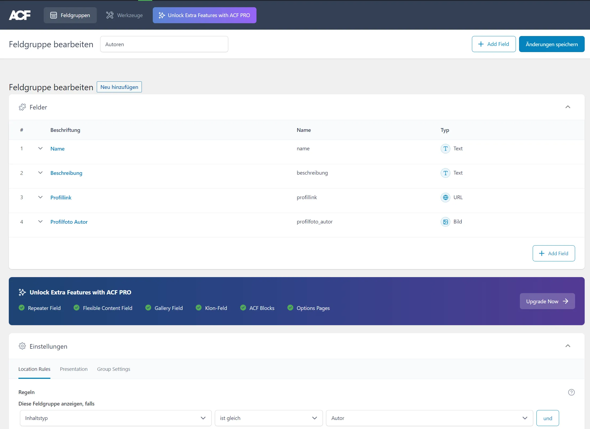Click Änderungen speichern to save
The height and width of the screenshot is (429, 590).
[x=552, y=44]
